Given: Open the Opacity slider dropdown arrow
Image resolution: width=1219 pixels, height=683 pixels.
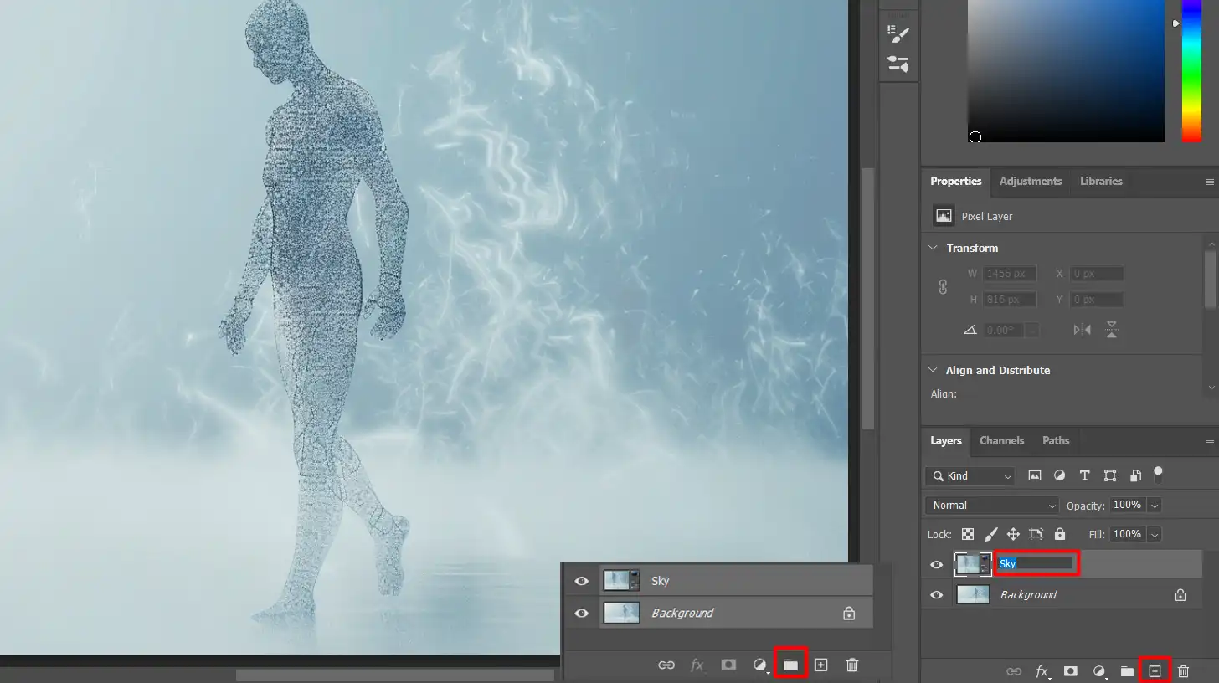Looking at the screenshot, I should click(x=1155, y=506).
